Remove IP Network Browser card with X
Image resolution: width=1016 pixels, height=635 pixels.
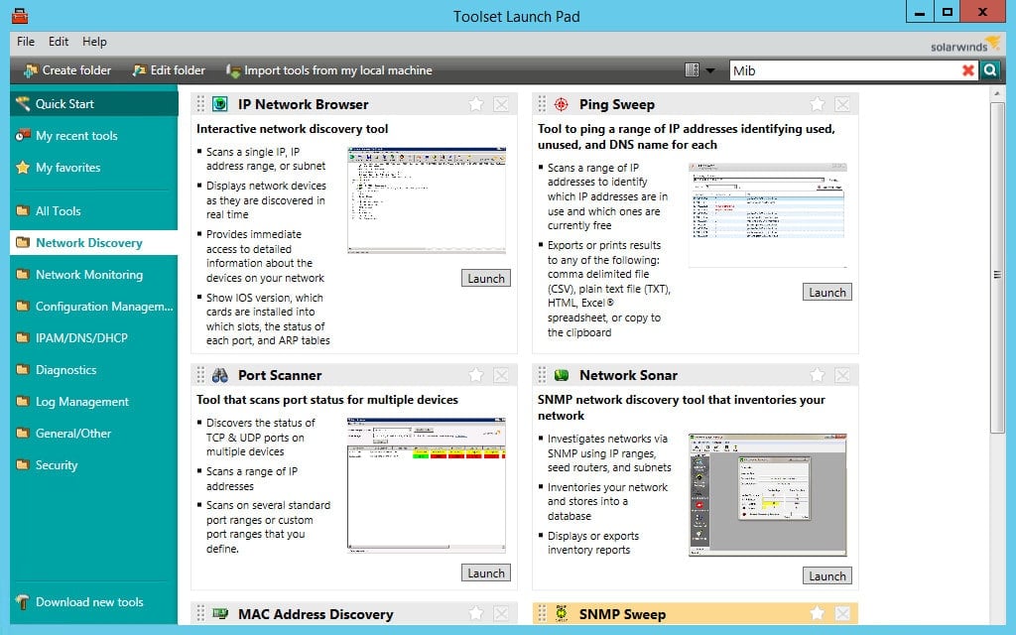[x=501, y=103]
